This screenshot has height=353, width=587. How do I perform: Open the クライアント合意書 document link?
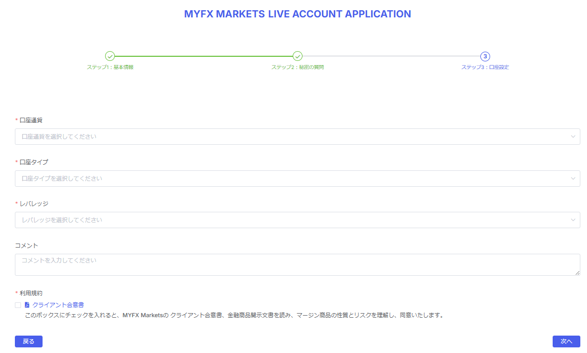point(58,305)
